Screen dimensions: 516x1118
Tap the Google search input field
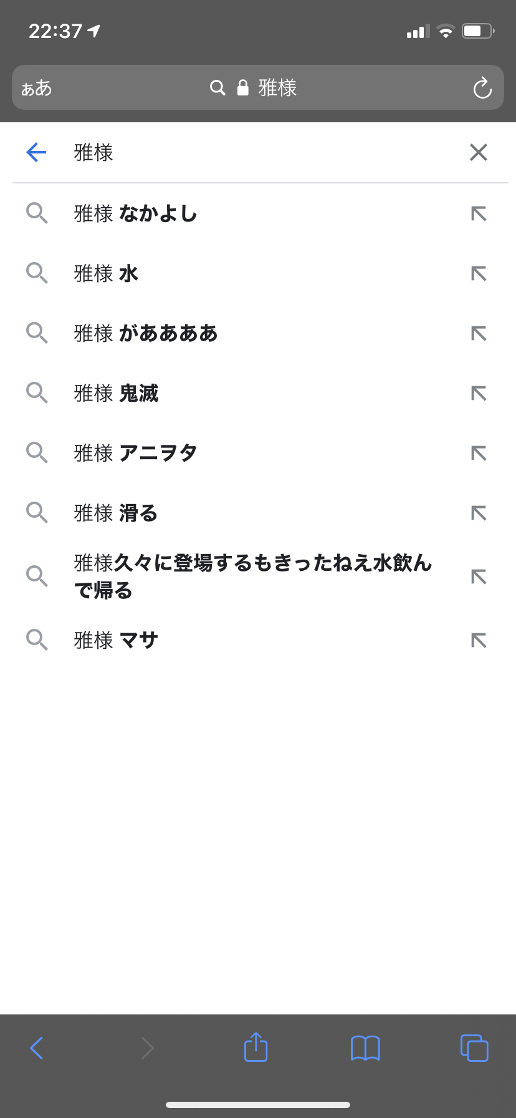coord(262,152)
